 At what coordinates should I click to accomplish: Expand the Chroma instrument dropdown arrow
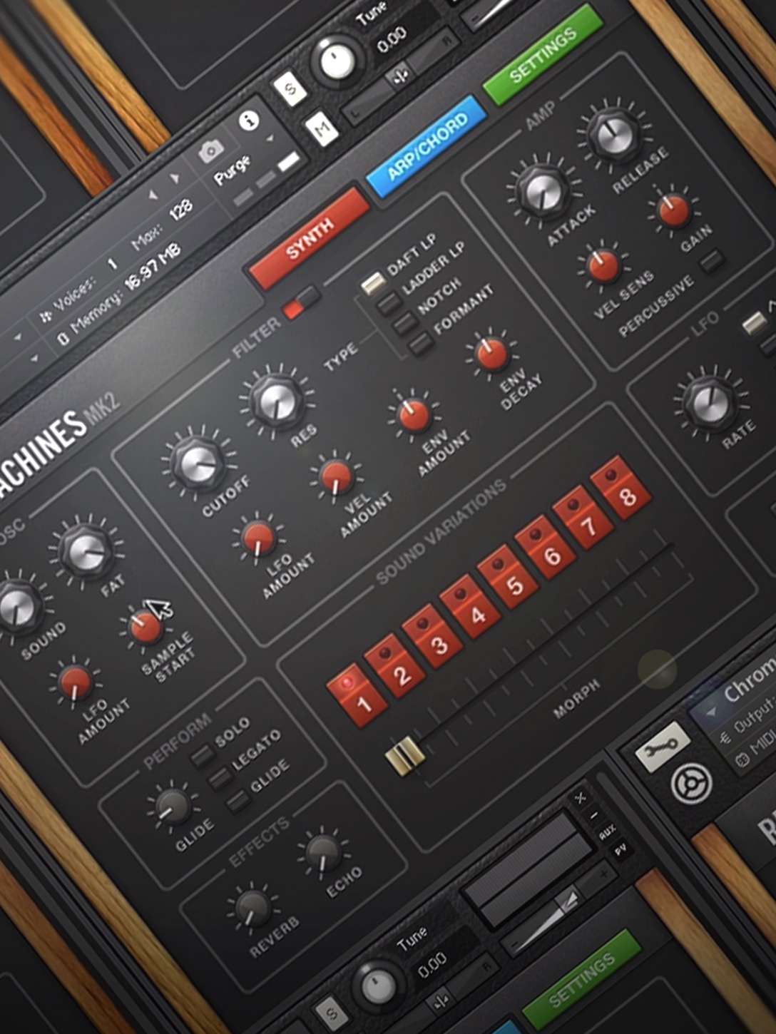tap(711, 712)
